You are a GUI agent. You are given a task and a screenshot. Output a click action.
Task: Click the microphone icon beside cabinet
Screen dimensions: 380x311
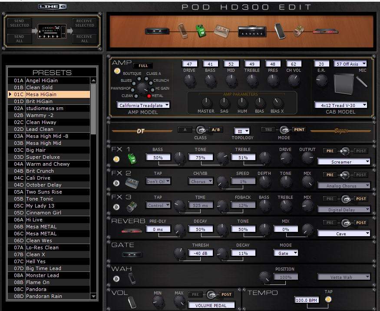click(361, 82)
